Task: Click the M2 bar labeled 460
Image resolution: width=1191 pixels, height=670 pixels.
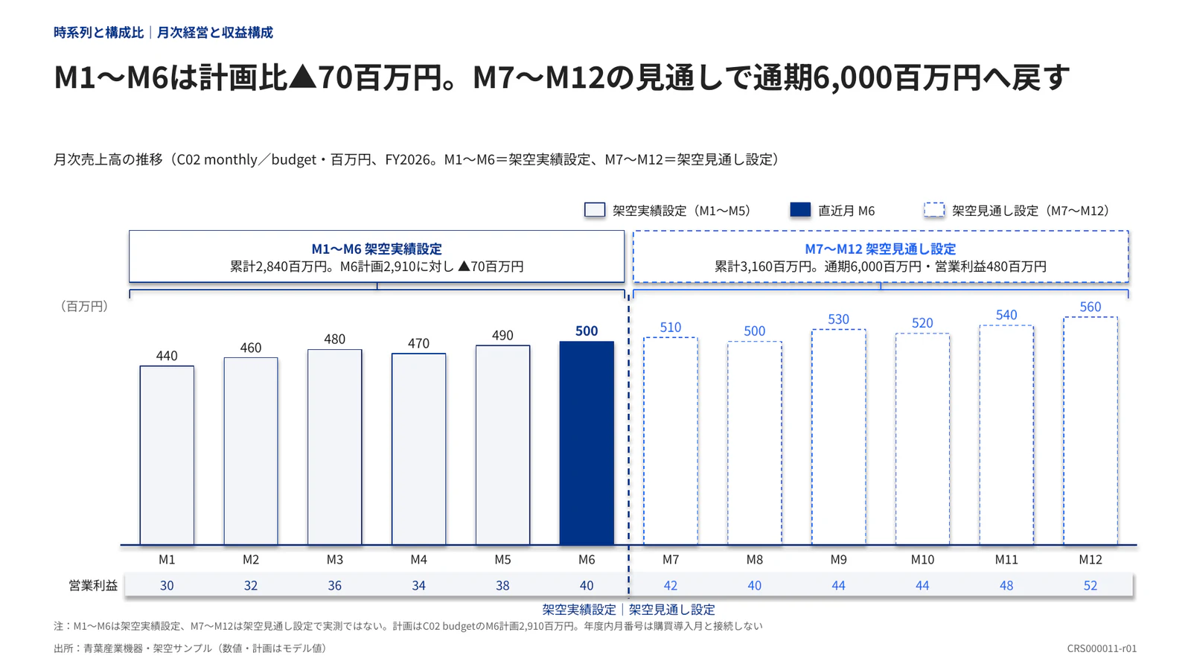Action: (x=251, y=451)
